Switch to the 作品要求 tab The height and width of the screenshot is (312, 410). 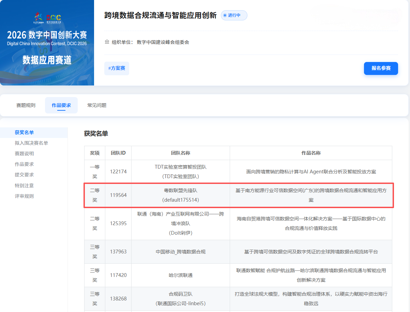coord(61,105)
